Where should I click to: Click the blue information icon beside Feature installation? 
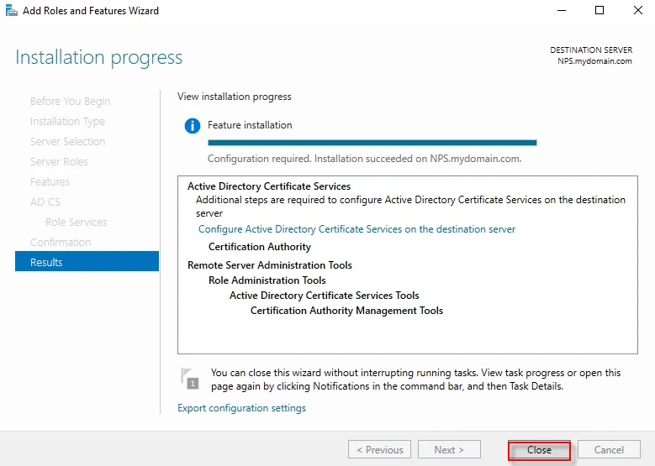click(x=193, y=126)
